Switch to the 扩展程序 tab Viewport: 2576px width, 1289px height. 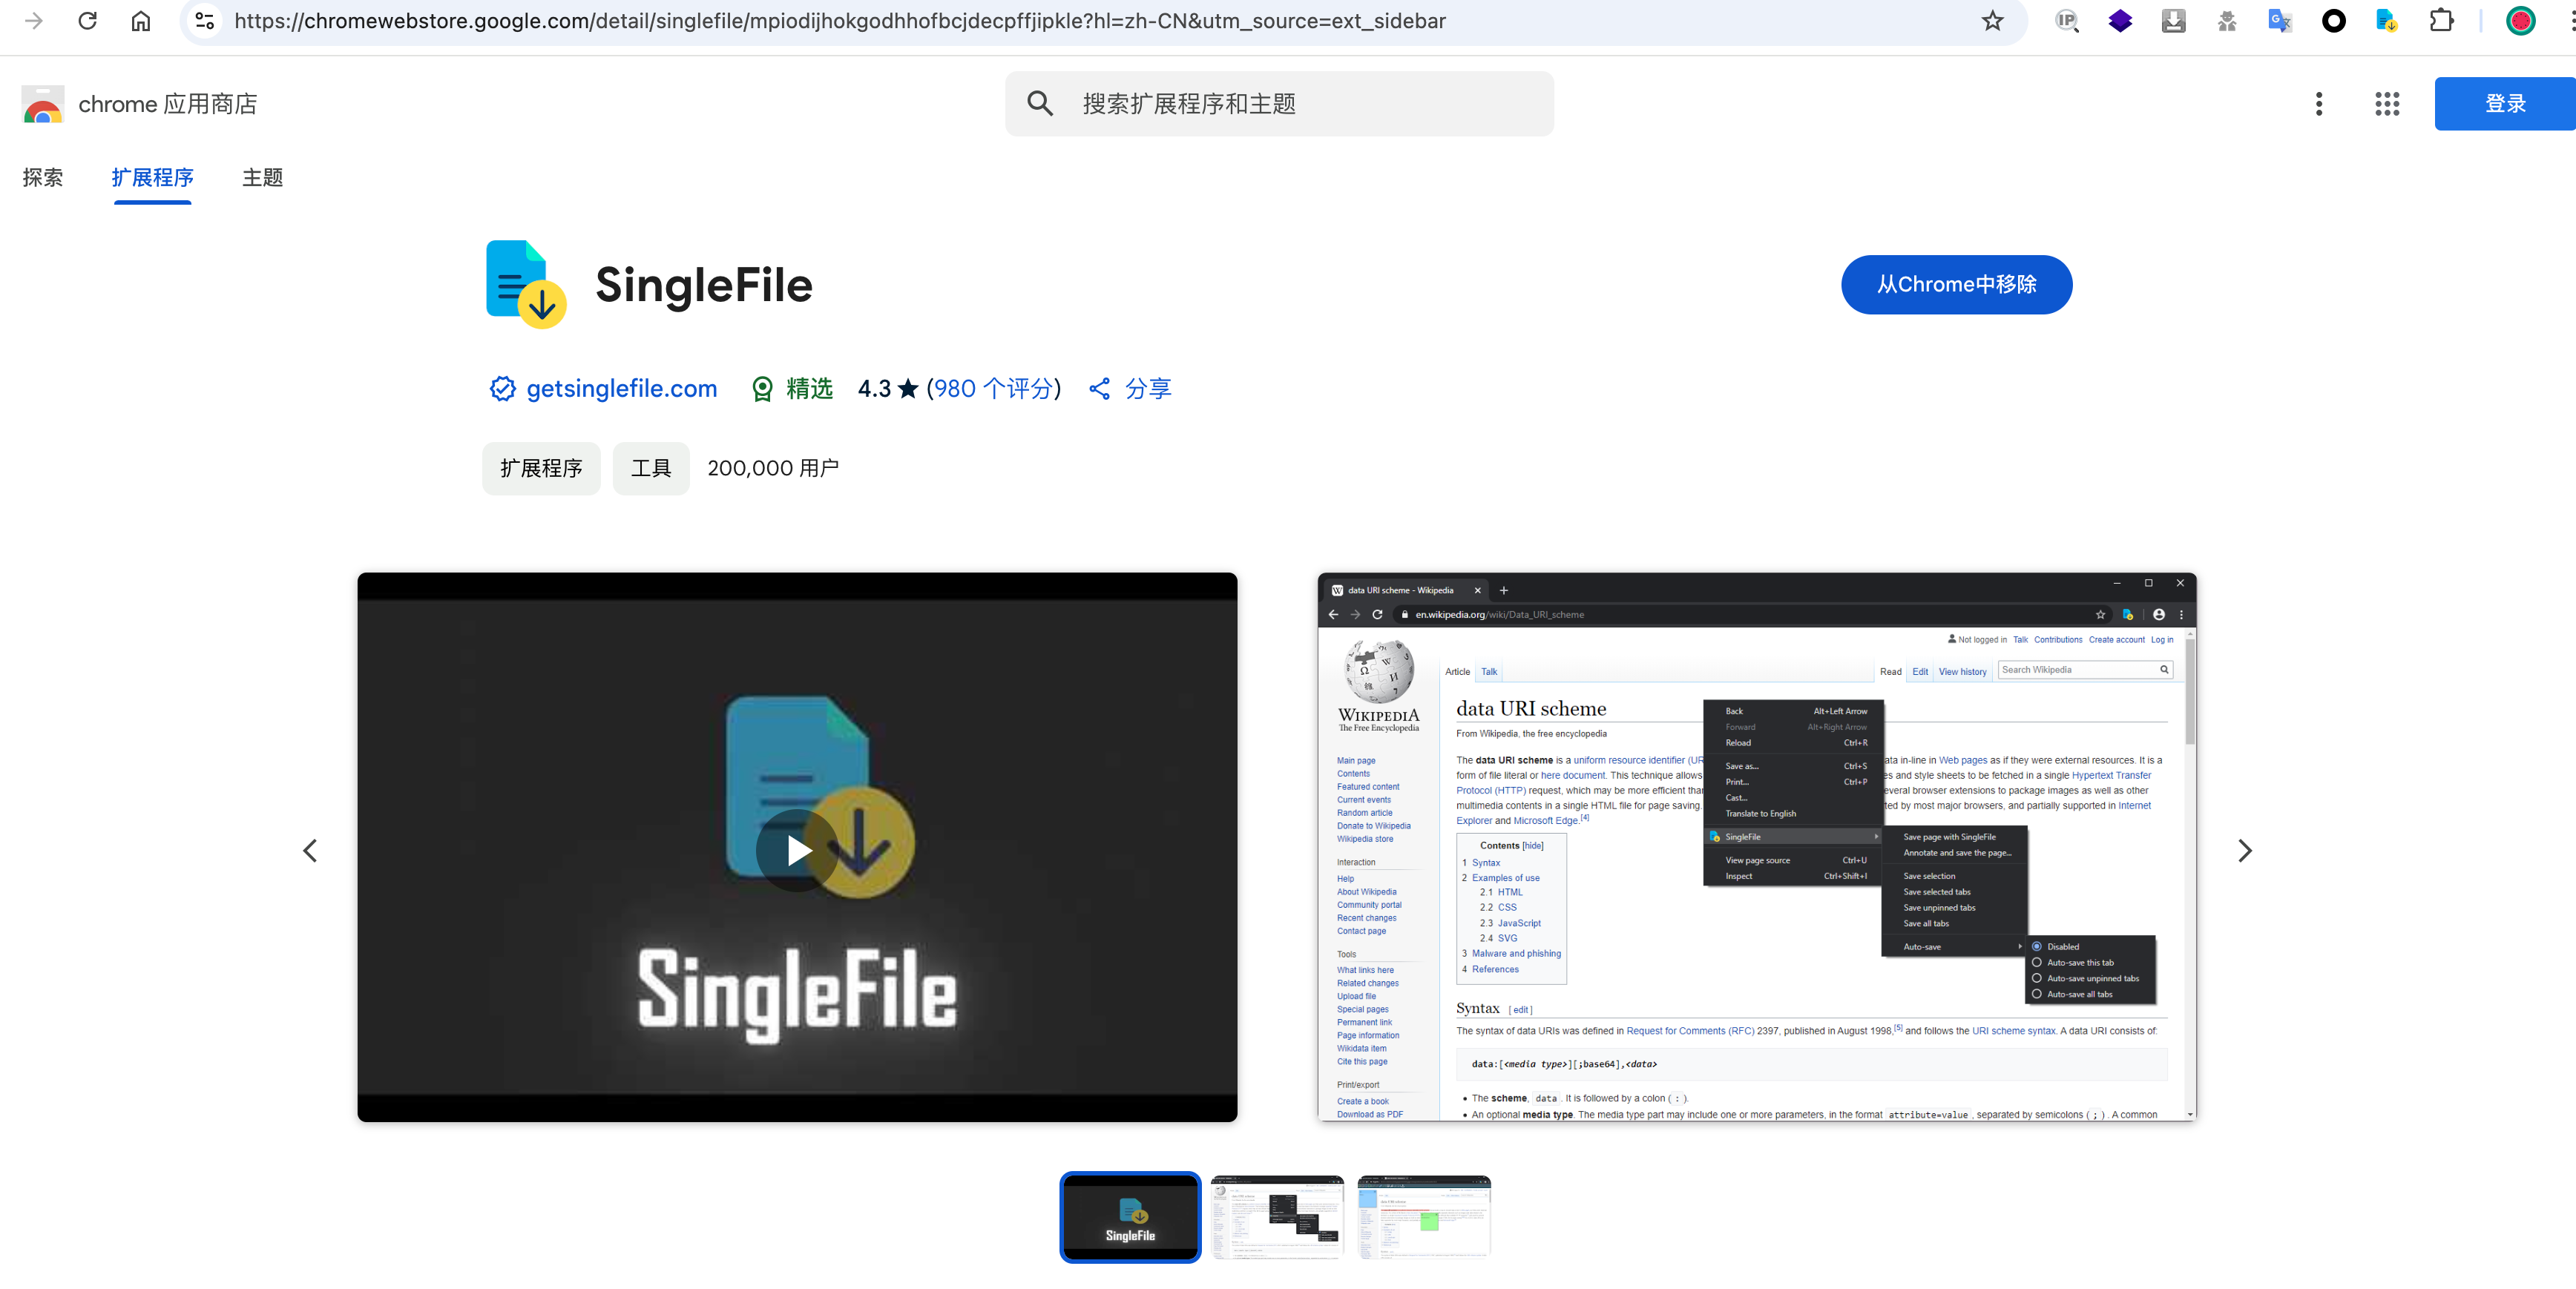point(152,177)
